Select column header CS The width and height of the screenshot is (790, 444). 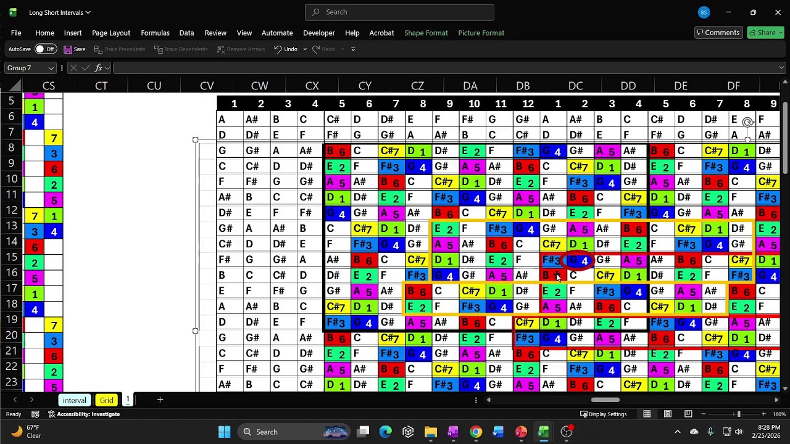click(x=49, y=86)
